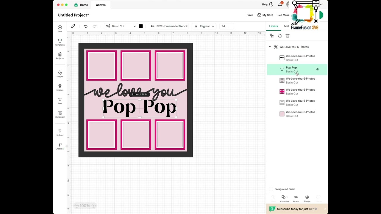
Task: Click the Pop Pop text on canvas
Action: click(140, 108)
